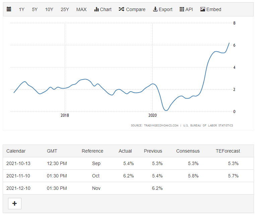This screenshot has height=216, width=258.
Task: Select the 1Y time range
Action: pos(22,9)
